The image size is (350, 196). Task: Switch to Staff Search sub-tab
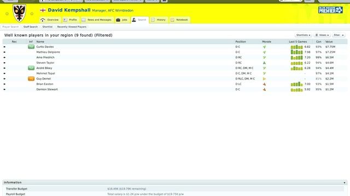[31, 27]
